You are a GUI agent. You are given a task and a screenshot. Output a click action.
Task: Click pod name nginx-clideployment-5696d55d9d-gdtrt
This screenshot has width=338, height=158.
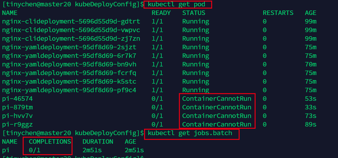pos(71,22)
